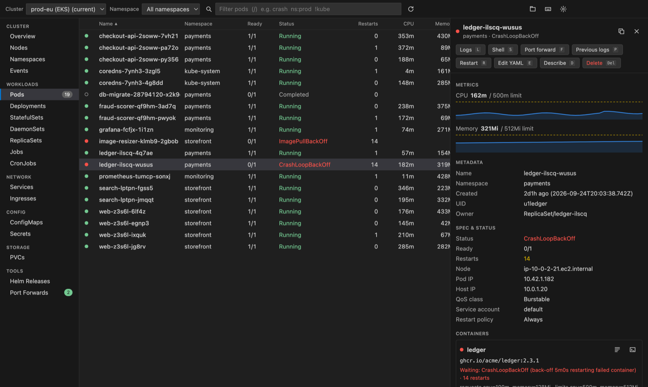Select the db-migrate-28794120 pod row

[264, 94]
